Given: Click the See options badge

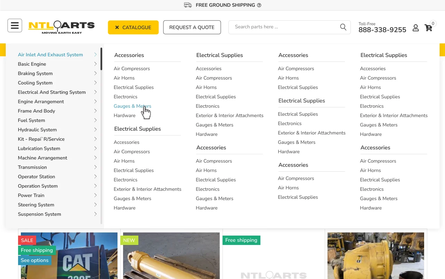Looking at the screenshot, I should click(34, 260).
